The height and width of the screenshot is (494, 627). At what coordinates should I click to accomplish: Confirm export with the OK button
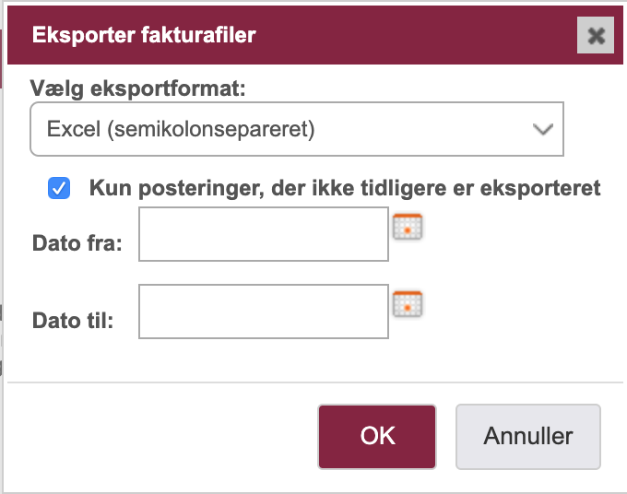[x=377, y=437]
